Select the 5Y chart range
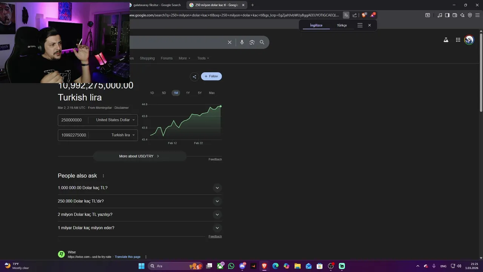Image resolution: width=483 pixels, height=272 pixels. point(200,93)
